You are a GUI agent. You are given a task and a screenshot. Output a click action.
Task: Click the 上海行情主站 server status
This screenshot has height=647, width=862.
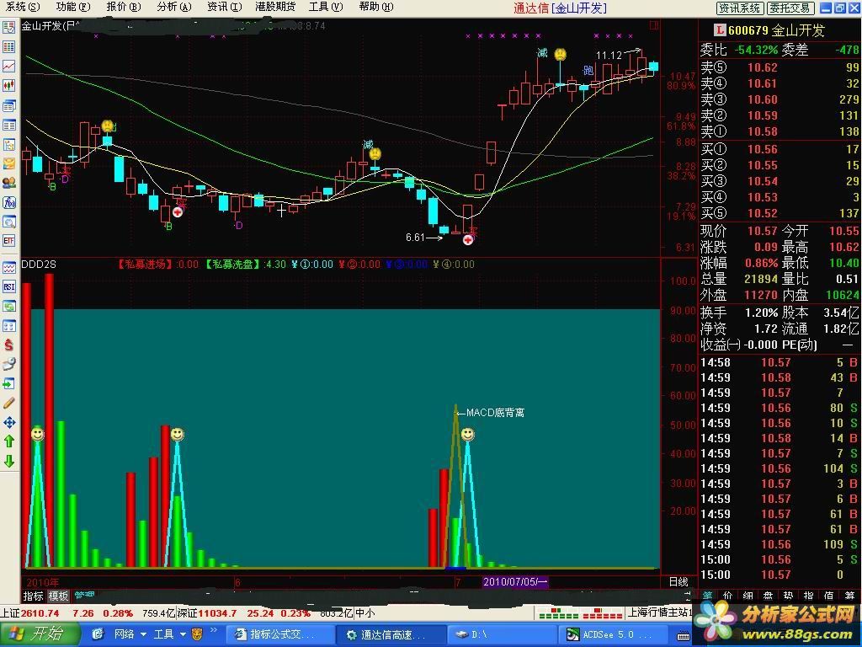658,612
